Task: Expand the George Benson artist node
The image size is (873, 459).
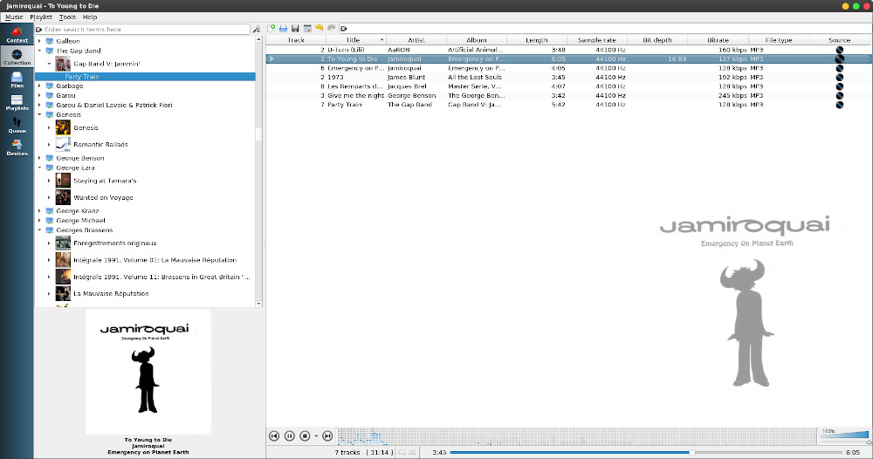Action: click(39, 159)
